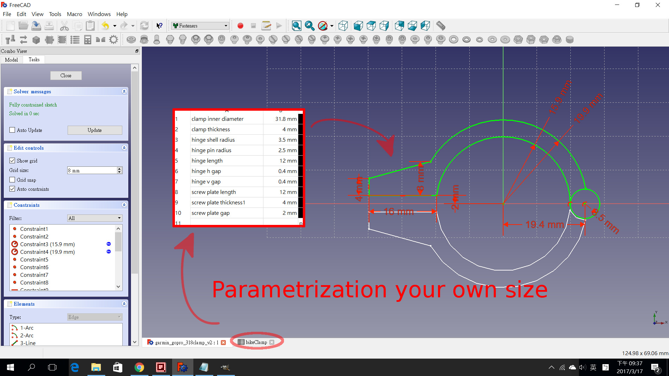Open the Windows Start menu
This screenshot has width=669, height=376.
click(10, 367)
